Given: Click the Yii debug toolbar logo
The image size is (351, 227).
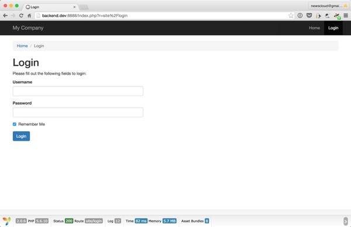Looking at the screenshot, I should click(x=7, y=221).
